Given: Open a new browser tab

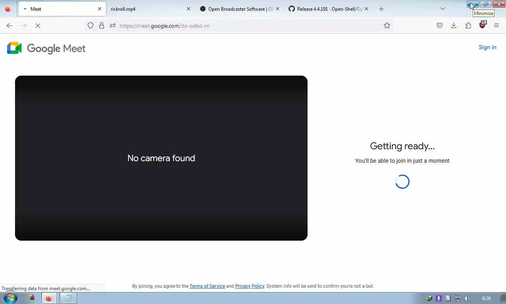Looking at the screenshot, I should tap(381, 9).
